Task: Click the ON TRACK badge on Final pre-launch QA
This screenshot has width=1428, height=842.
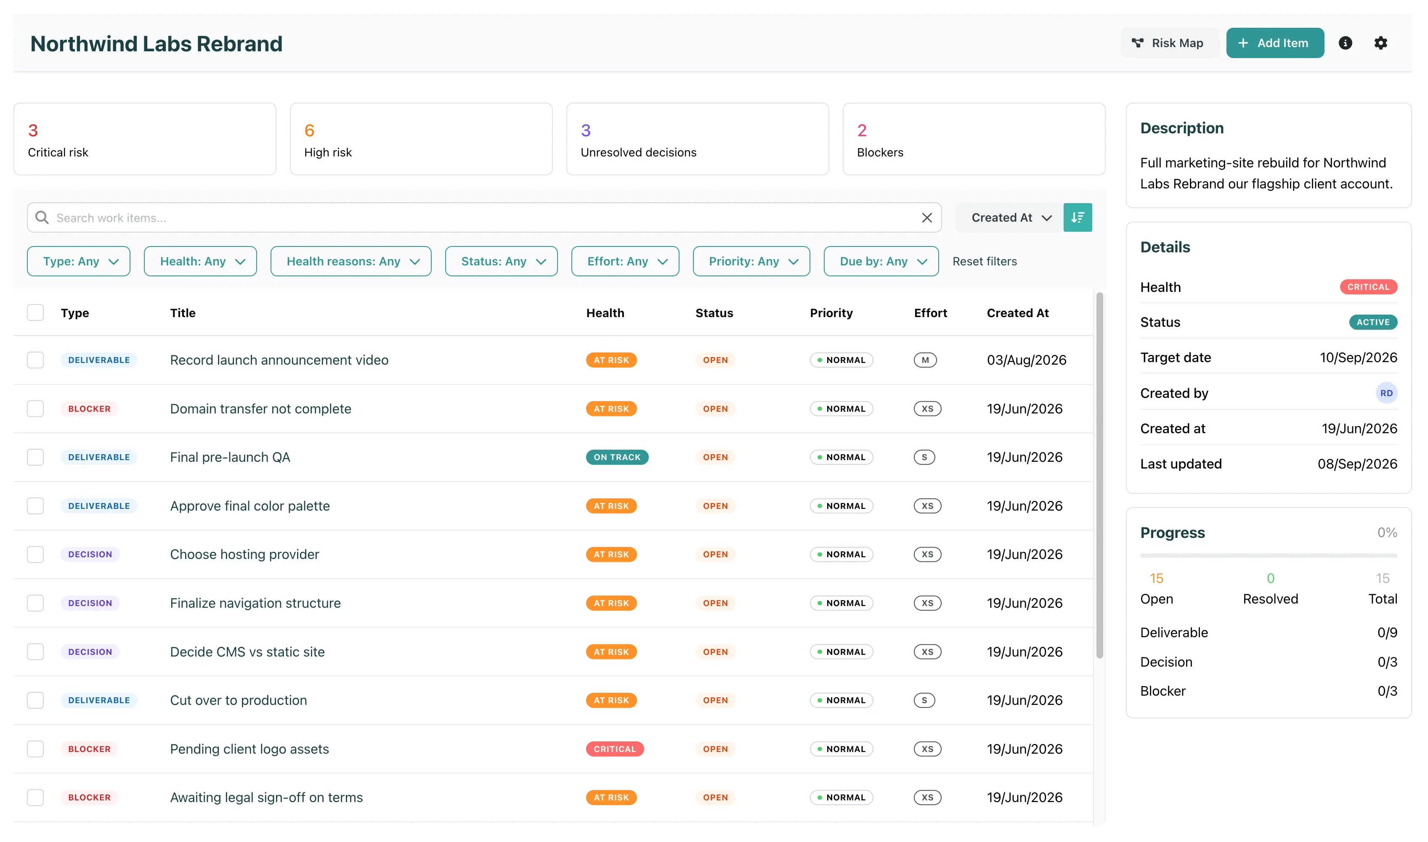Action: [617, 457]
